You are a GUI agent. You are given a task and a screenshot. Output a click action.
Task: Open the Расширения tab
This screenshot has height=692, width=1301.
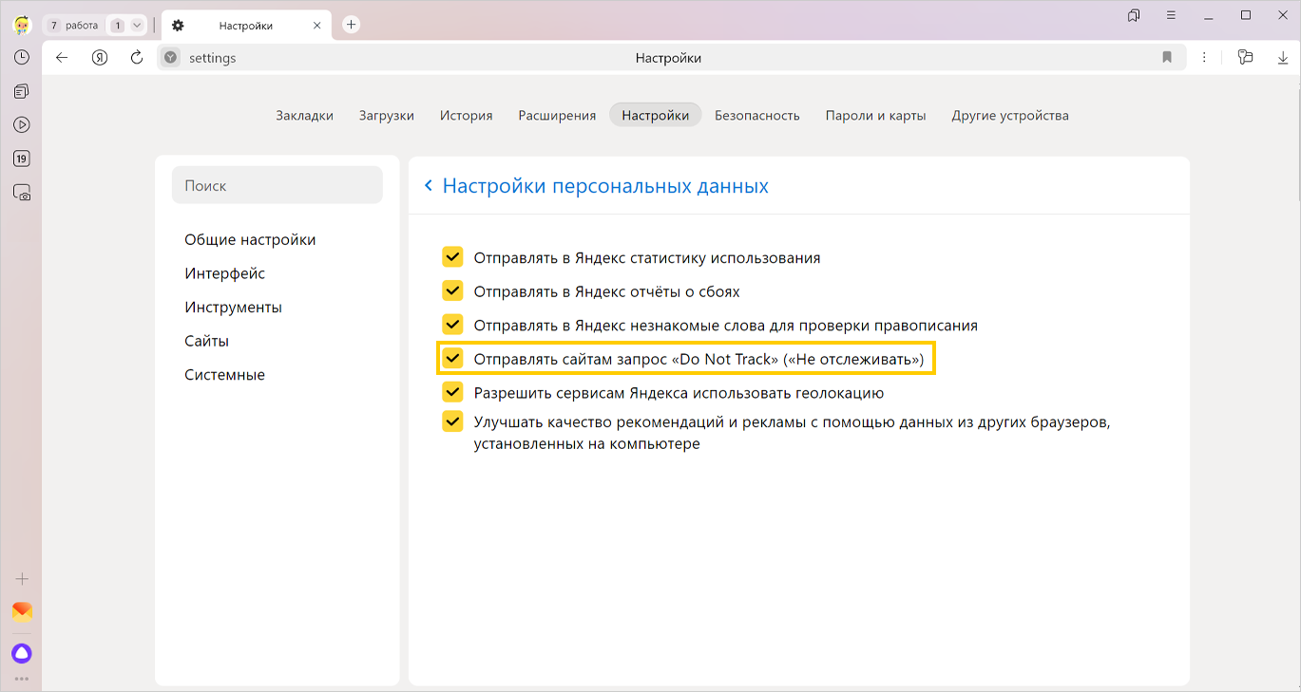[557, 115]
